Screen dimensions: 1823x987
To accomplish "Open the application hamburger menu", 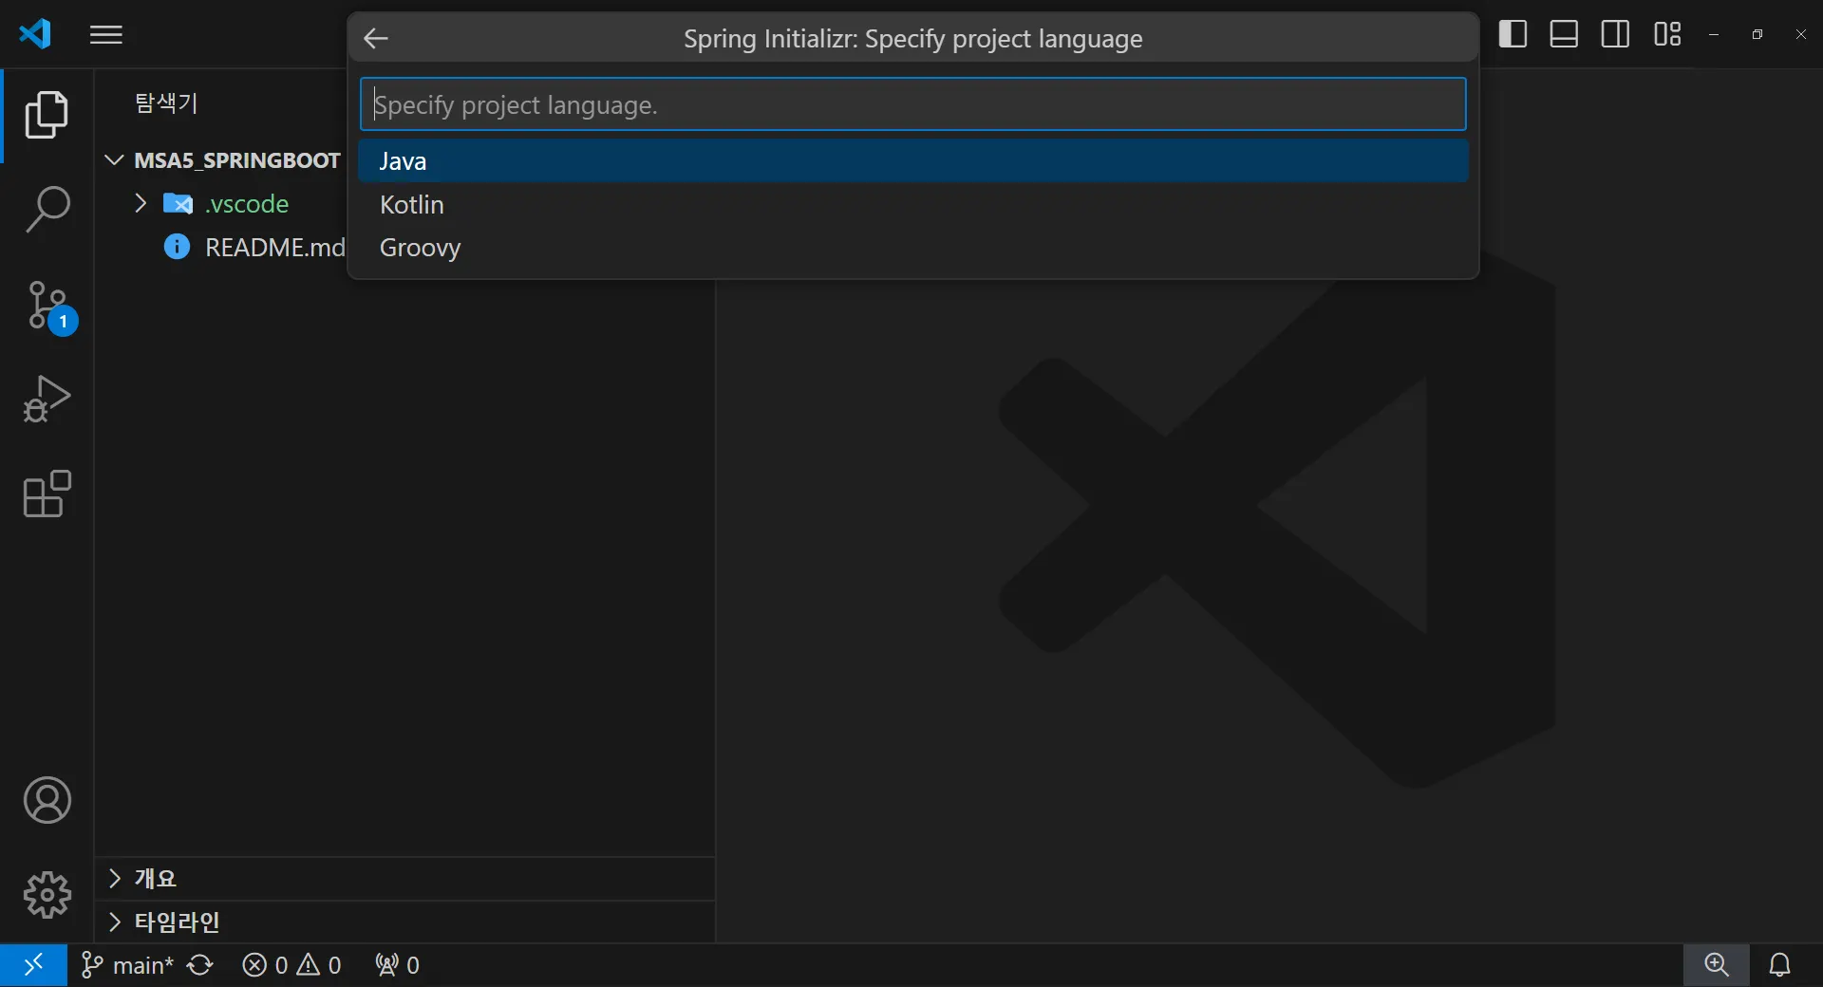I will point(106,35).
